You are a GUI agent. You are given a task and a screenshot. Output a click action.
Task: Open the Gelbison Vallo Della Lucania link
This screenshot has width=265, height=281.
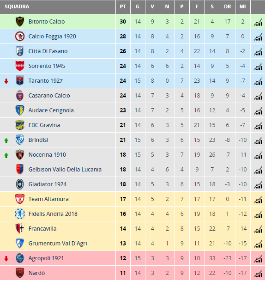coord(65,170)
